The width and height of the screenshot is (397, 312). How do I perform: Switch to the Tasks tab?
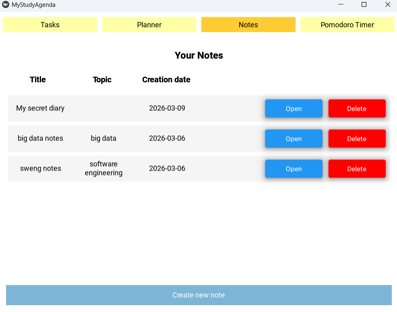click(50, 24)
